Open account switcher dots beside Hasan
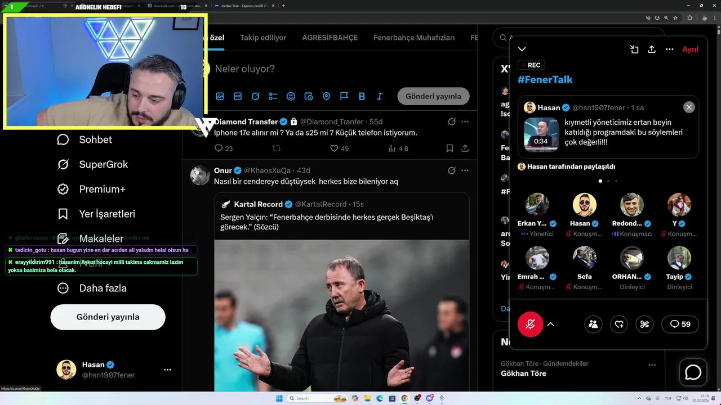 (x=167, y=370)
